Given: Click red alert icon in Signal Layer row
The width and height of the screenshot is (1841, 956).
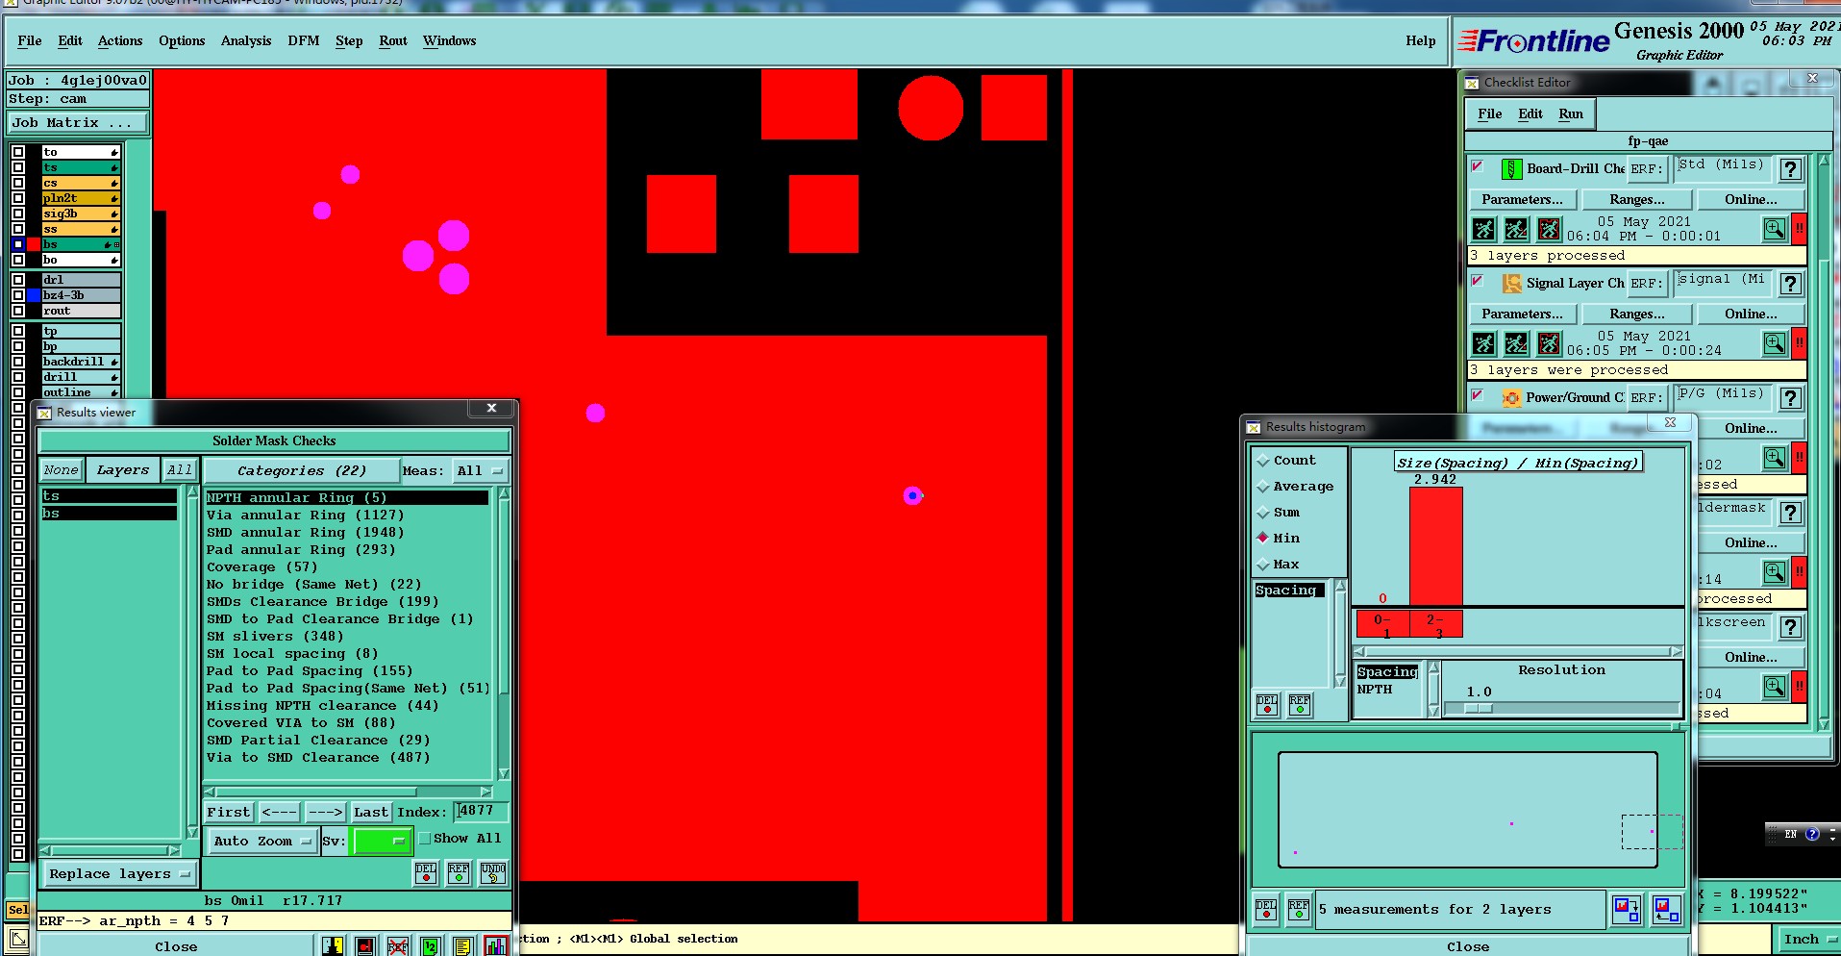Looking at the screenshot, I should point(1799,342).
